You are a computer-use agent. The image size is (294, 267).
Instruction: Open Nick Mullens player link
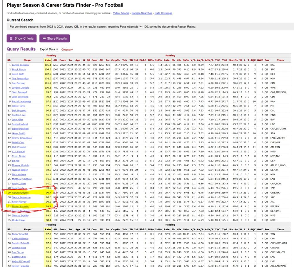point(19,174)
